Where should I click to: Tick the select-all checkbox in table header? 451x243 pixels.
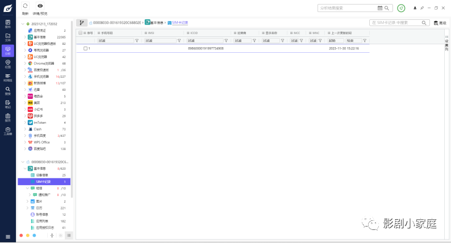click(81, 33)
